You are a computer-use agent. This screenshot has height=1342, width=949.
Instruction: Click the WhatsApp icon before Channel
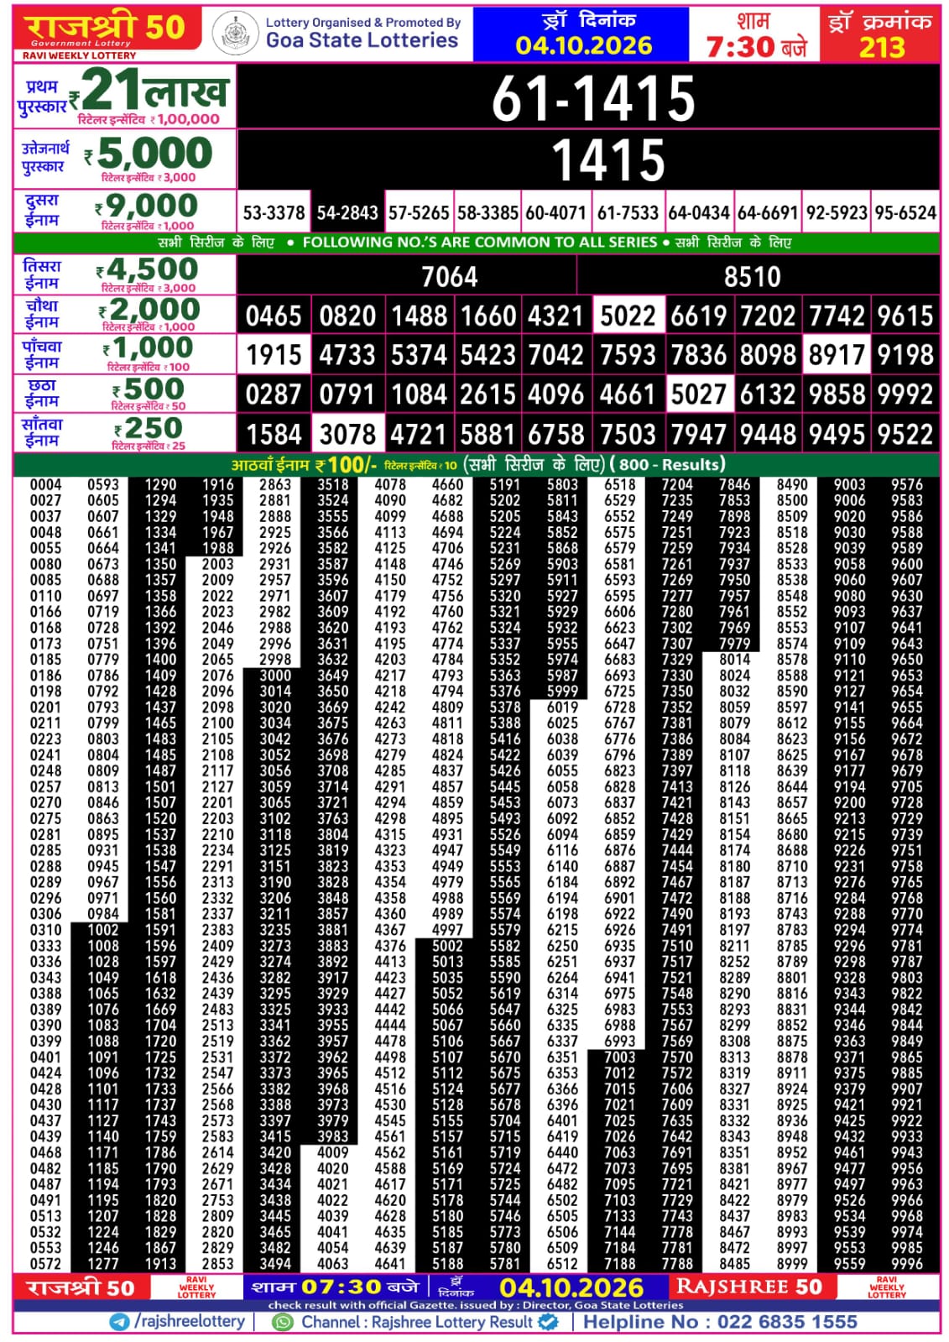click(284, 1322)
